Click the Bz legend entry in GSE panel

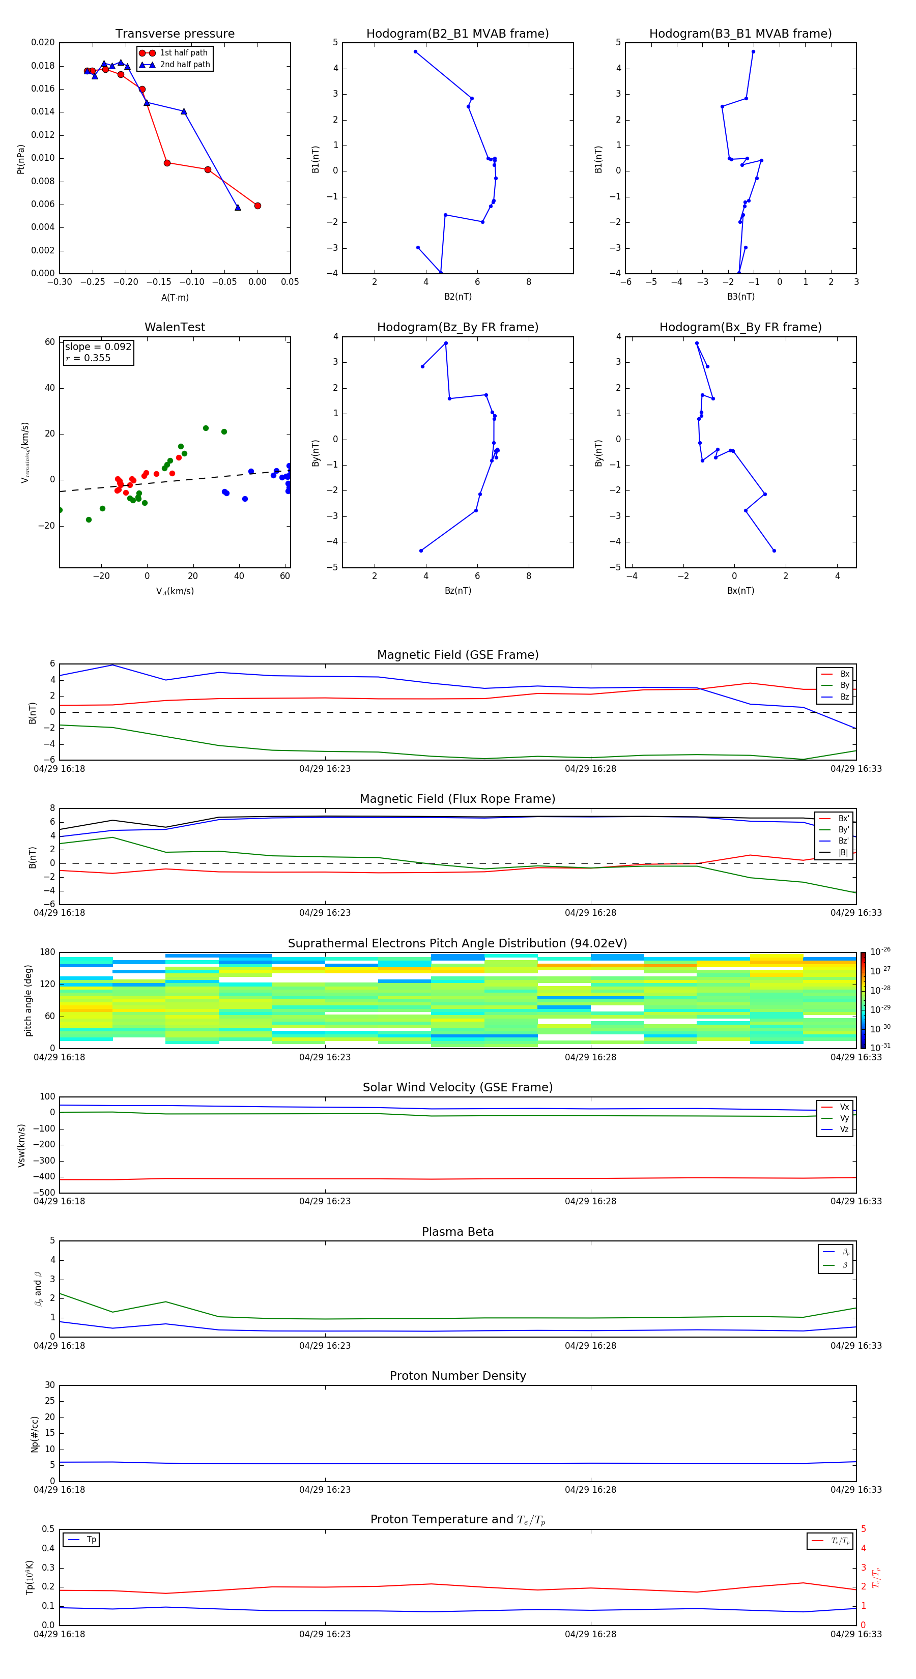coord(835,697)
